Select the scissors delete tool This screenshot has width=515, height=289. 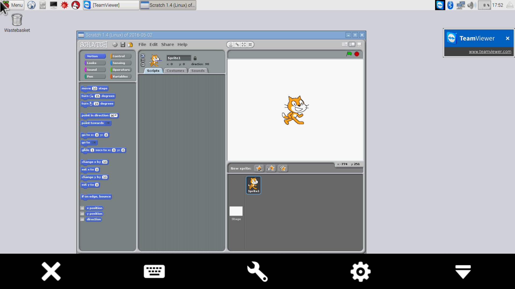pyautogui.click(x=237, y=45)
